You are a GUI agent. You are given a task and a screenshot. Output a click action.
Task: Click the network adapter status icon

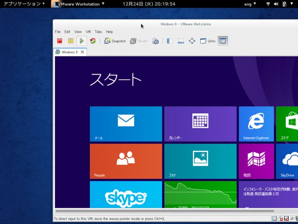click(292, 218)
